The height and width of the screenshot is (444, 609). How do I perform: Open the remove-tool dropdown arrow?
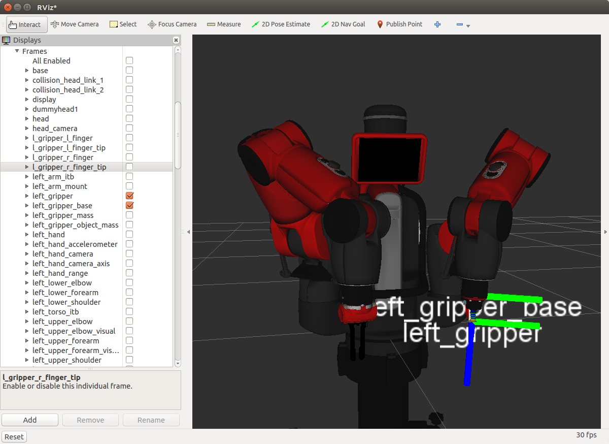pos(468,25)
